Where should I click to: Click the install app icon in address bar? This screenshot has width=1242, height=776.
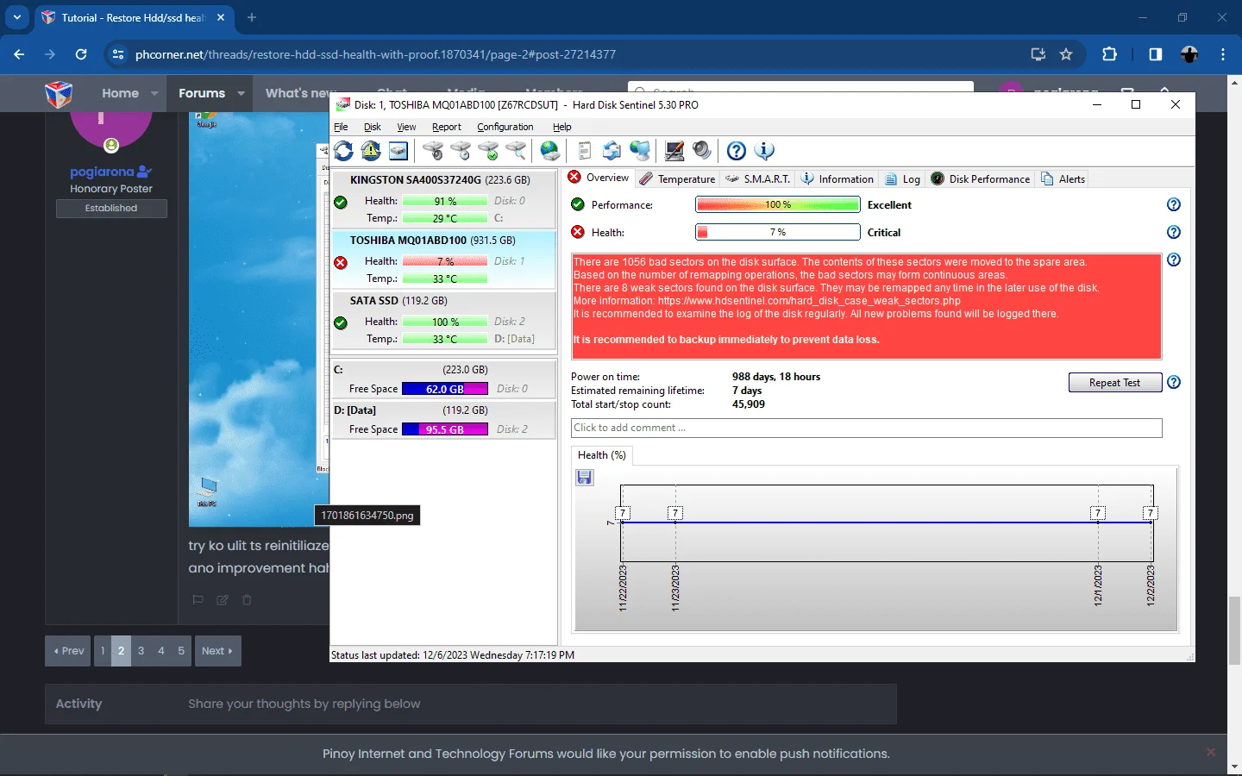[1038, 54]
